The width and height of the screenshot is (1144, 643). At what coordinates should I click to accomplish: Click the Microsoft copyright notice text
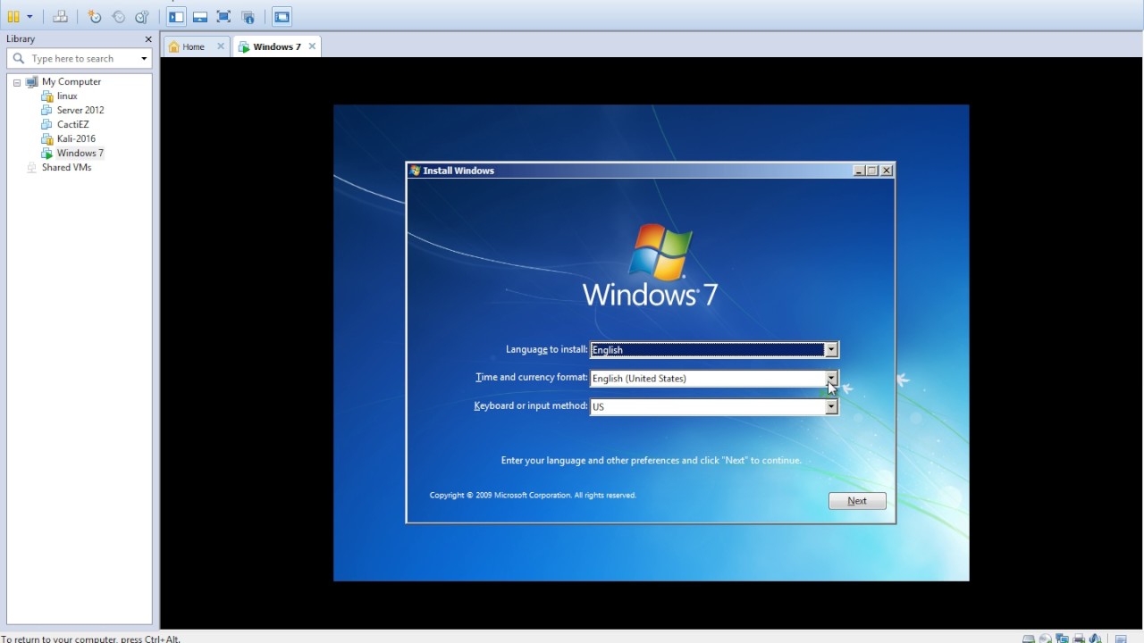(x=533, y=495)
